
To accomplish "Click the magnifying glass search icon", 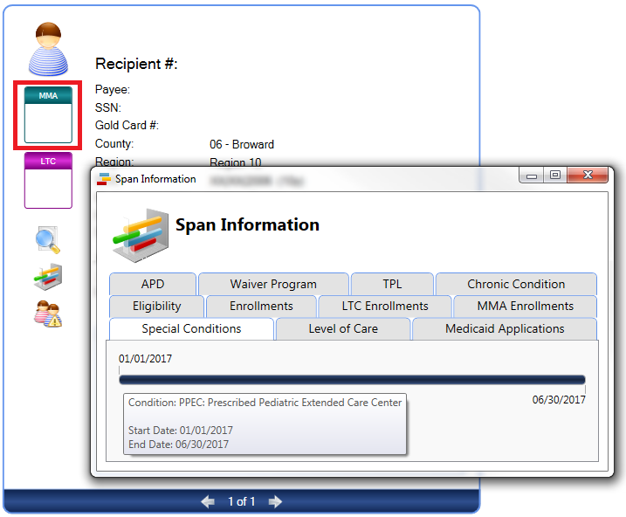I will (47, 238).
